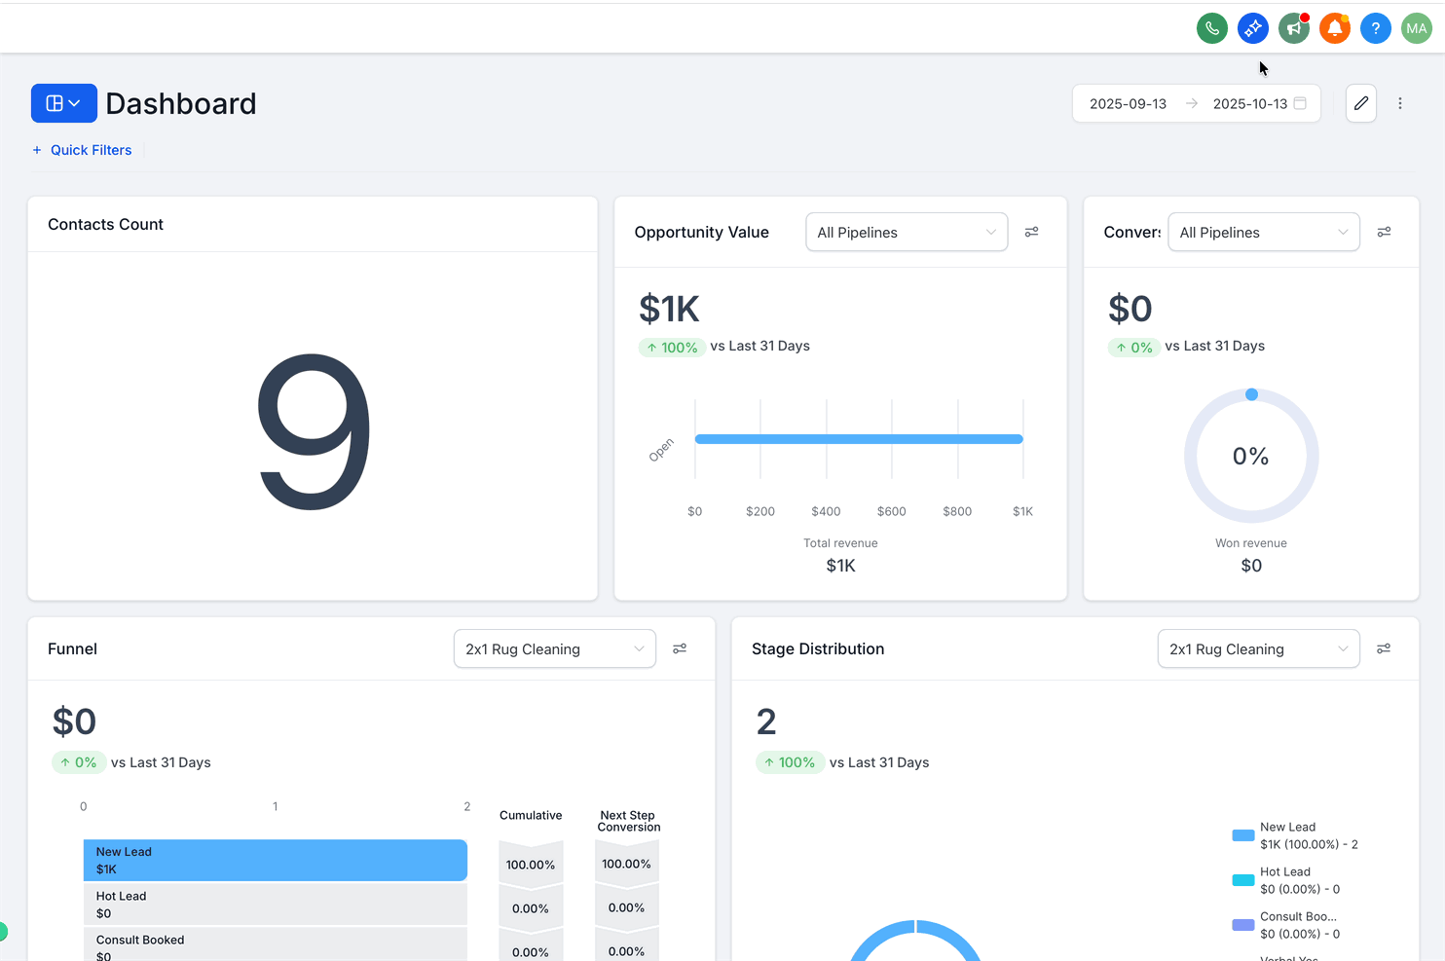Open the orange notifications bell
This screenshot has height=961, width=1445.
coord(1335,28)
